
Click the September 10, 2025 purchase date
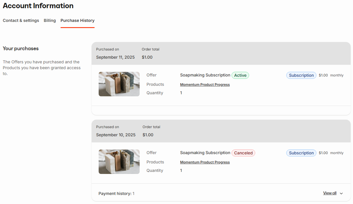116,135
